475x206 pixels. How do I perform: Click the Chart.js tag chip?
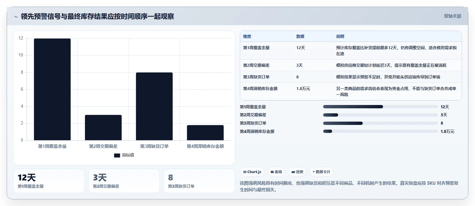coord(252,172)
